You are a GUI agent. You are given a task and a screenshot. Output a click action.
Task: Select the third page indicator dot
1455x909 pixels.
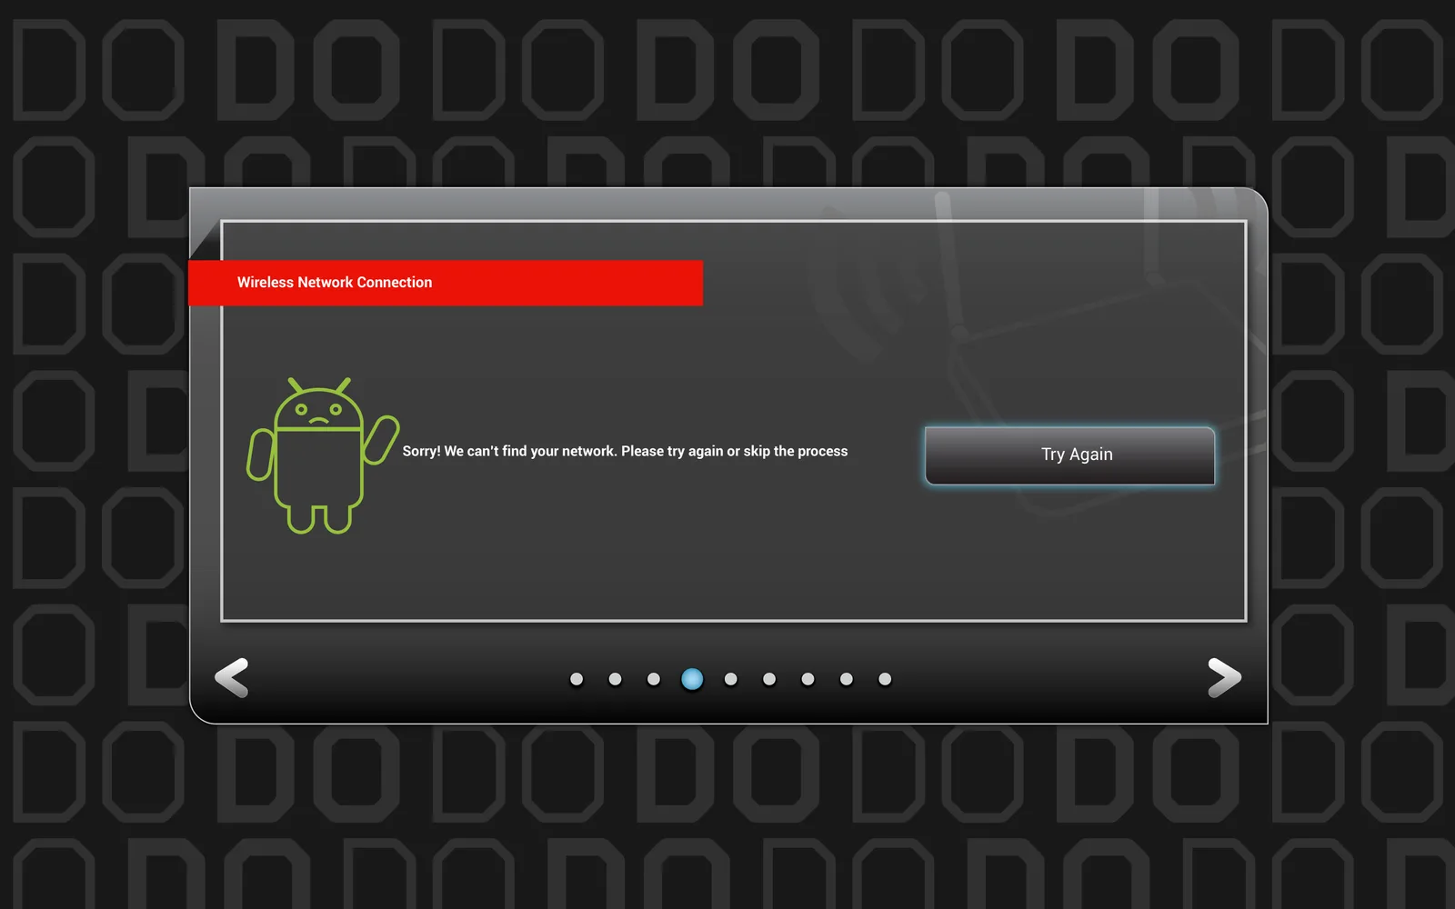click(653, 679)
